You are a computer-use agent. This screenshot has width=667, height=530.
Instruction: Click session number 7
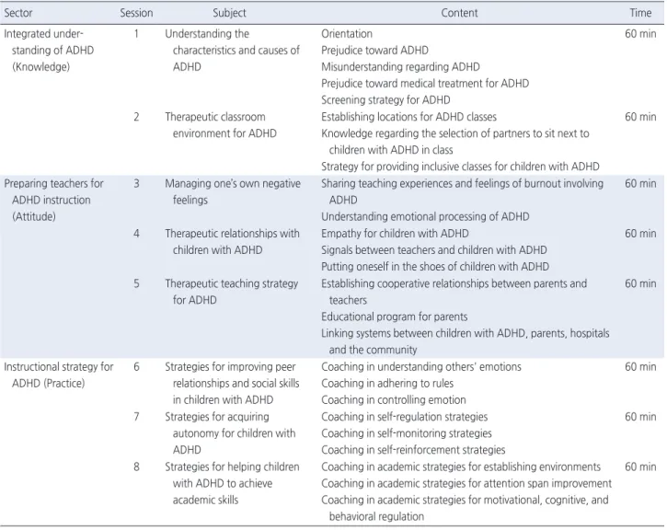(x=136, y=417)
